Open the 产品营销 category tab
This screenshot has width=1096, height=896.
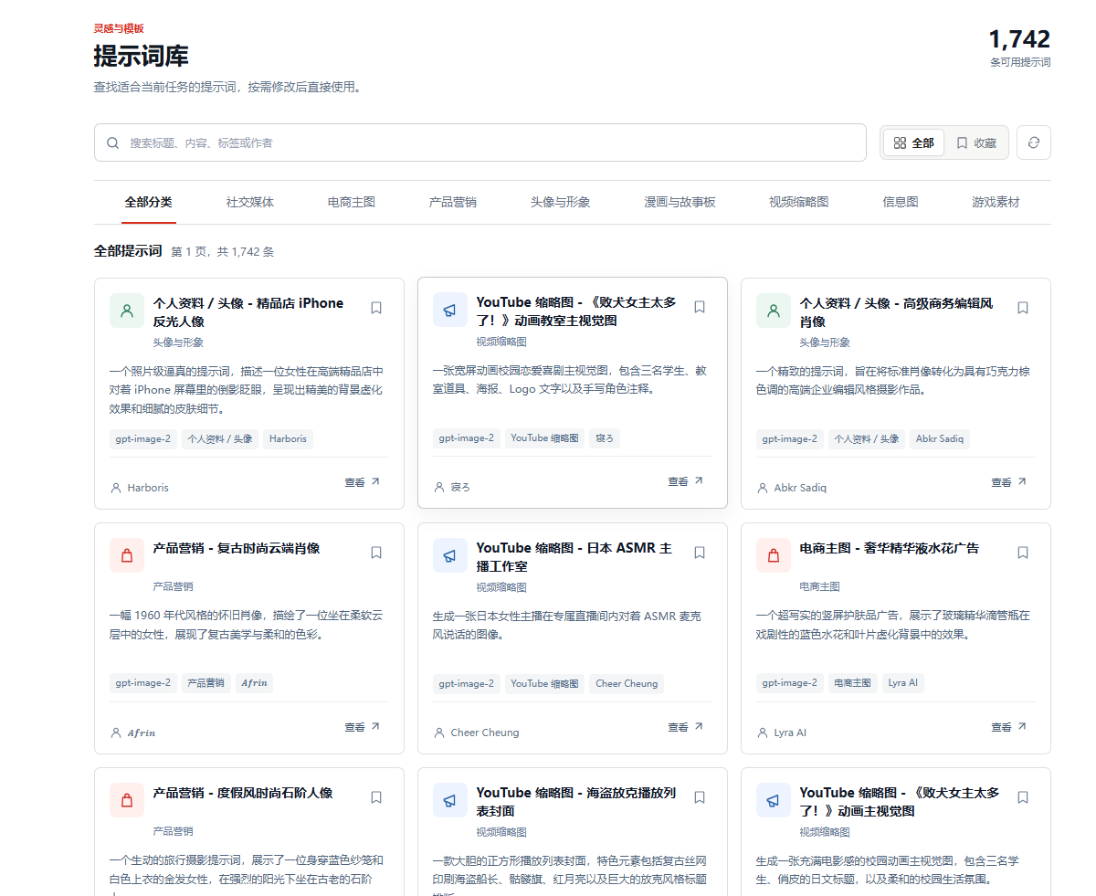tap(453, 202)
